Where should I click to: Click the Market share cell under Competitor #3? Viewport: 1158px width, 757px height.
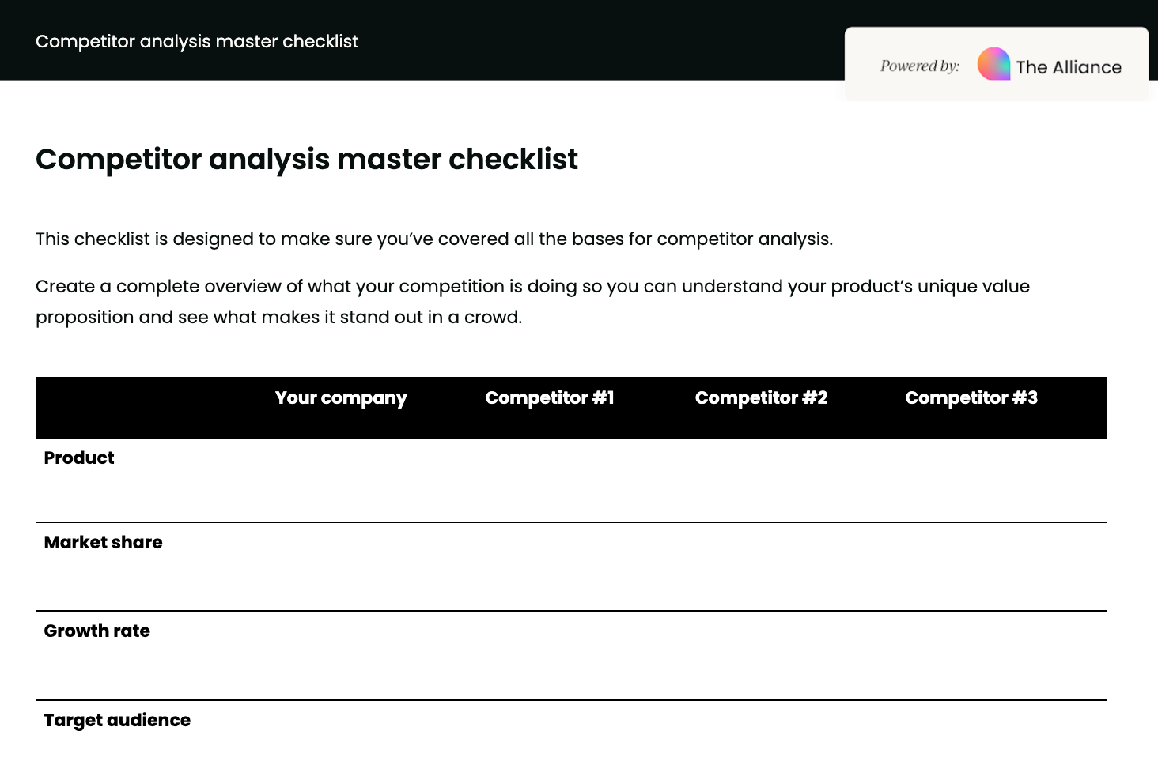click(1002, 566)
